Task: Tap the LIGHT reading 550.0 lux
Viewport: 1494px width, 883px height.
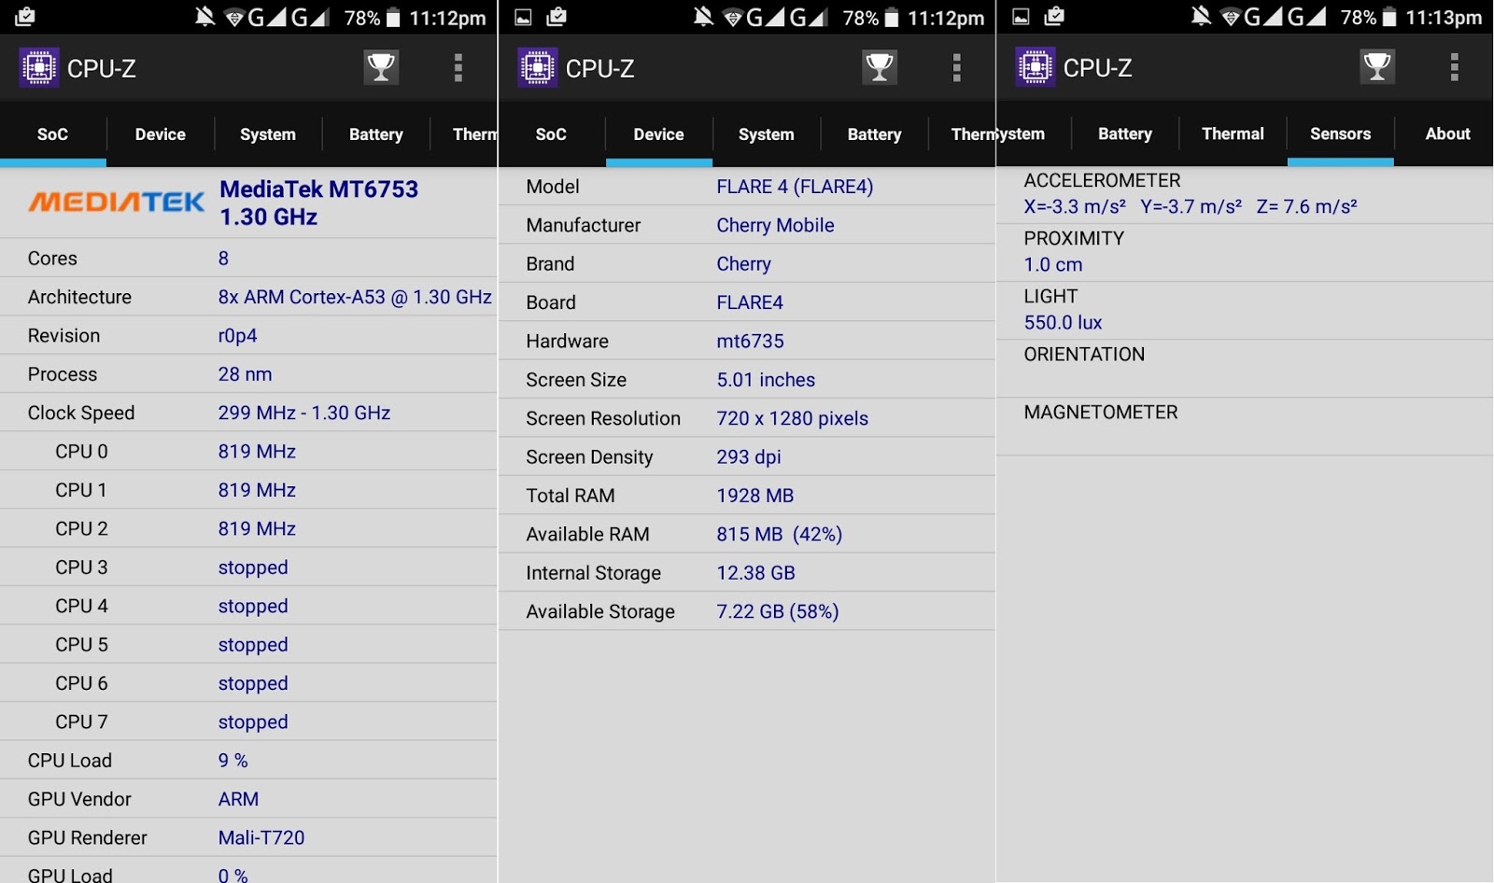Action: pyautogui.click(x=1063, y=323)
